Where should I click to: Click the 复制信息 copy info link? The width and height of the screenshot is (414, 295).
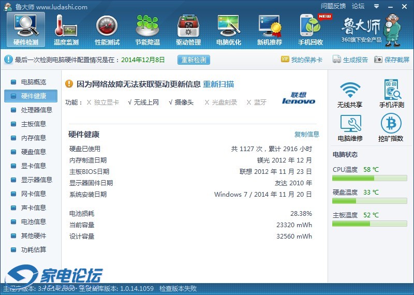click(307, 134)
